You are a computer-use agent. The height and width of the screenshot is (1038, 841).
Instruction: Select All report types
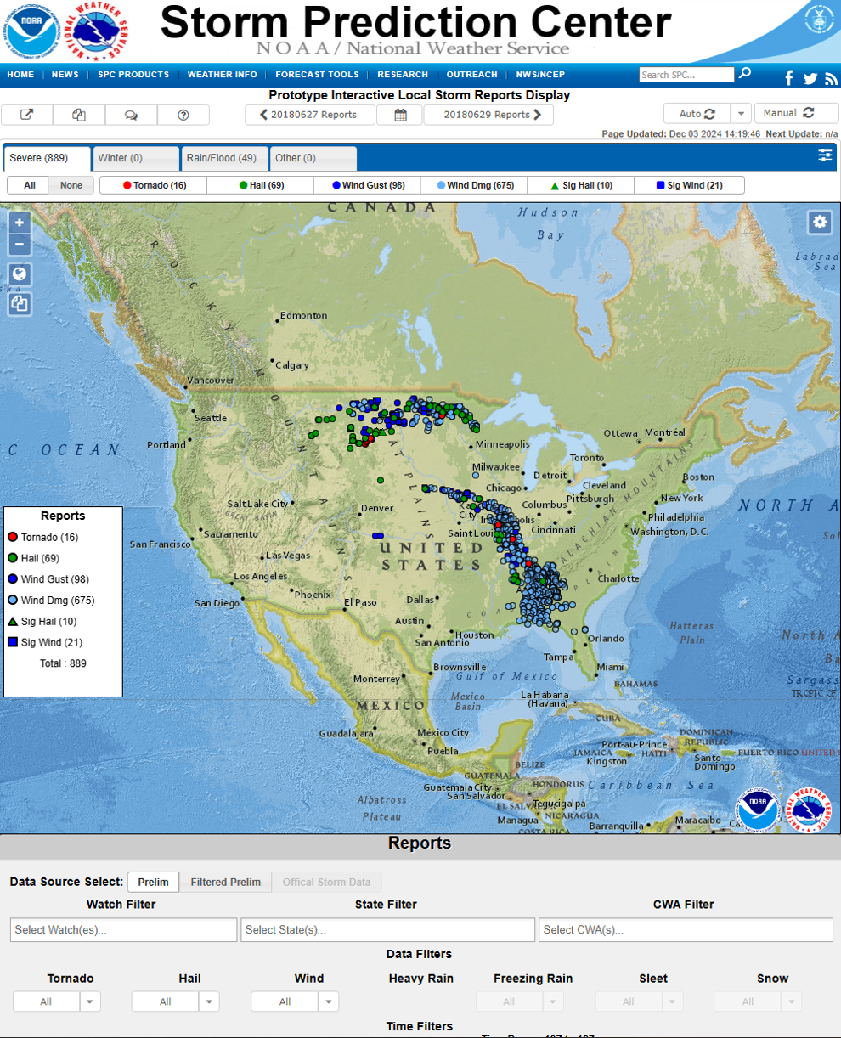pyautogui.click(x=29, y=185)
